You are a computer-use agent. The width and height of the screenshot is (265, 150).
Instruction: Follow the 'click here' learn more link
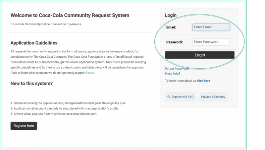click(x=203, y=81)
